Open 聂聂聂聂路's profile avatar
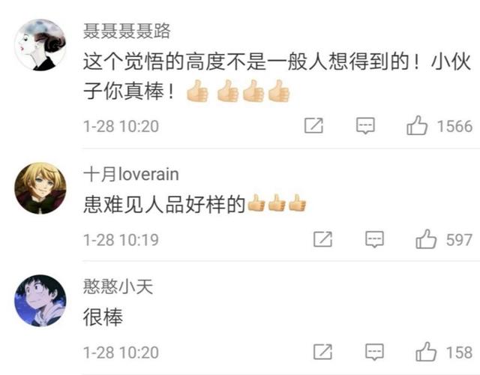The width and height of the screenshot is (480, 375). (x=40, y=45)
